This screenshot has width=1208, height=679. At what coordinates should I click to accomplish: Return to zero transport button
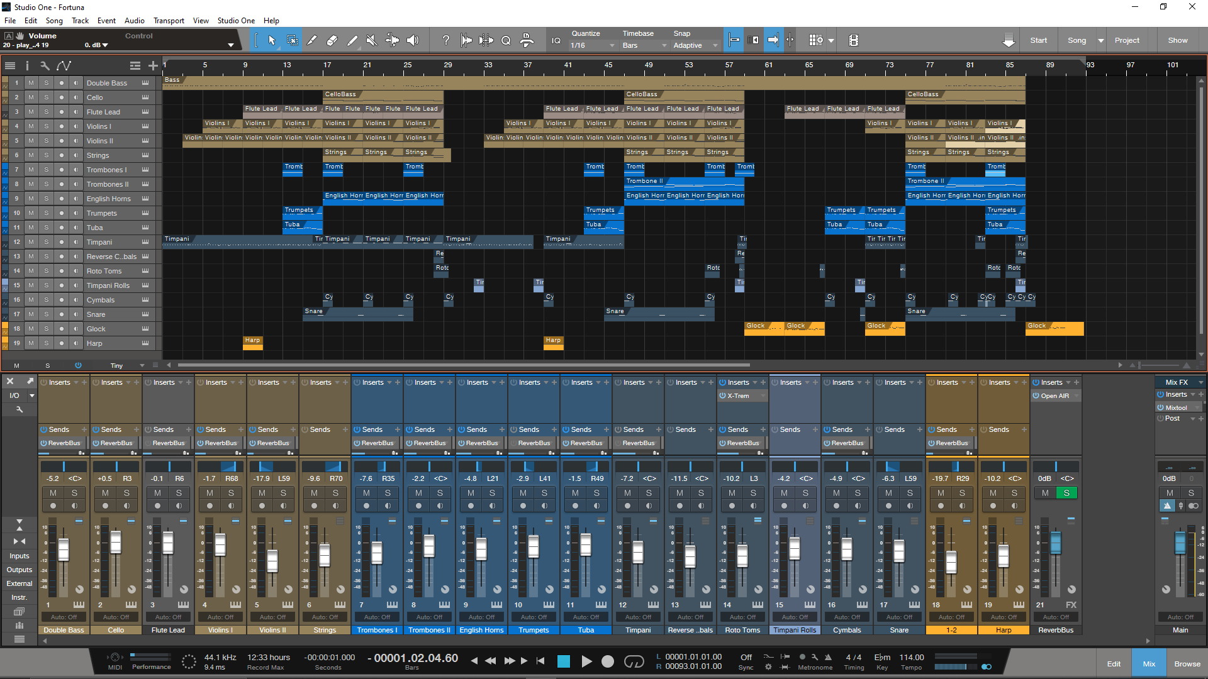(540, 661)
